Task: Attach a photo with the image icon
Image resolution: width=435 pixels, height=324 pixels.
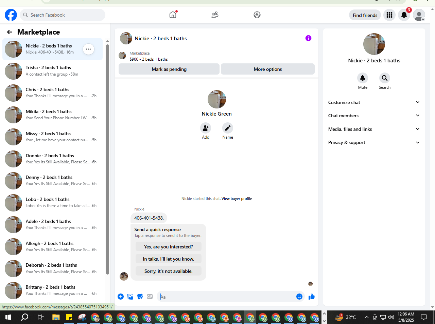Action: tap(130, 297)
